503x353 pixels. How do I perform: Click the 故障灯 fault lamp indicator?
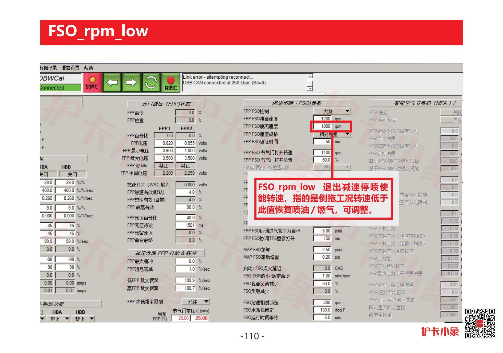tap(92, 82)
